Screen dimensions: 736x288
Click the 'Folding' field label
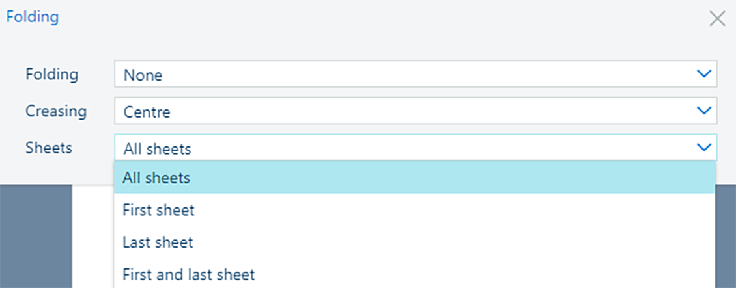coord(51,74)
